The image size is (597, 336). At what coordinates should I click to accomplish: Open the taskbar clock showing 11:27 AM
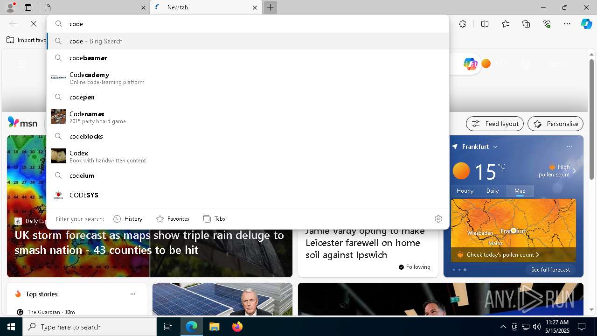(557, 327)
